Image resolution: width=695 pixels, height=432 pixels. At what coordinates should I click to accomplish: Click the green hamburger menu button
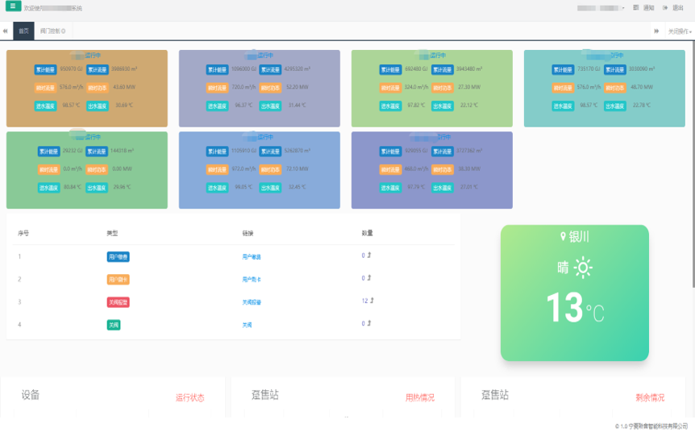click(11, 6)
